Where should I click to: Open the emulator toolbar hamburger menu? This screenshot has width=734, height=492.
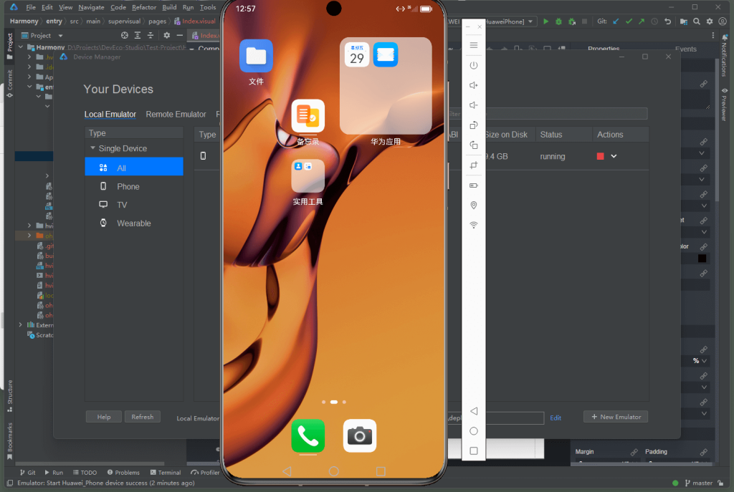[x=474, y=45]
